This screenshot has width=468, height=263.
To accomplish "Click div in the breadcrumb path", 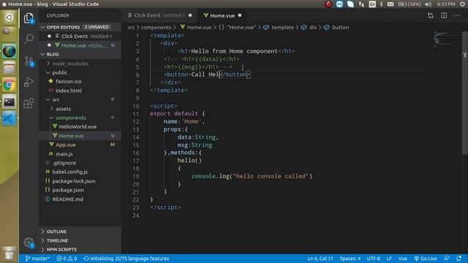I will pos(313,27).
